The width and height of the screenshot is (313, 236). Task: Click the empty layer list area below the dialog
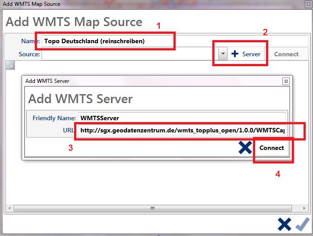154,185
